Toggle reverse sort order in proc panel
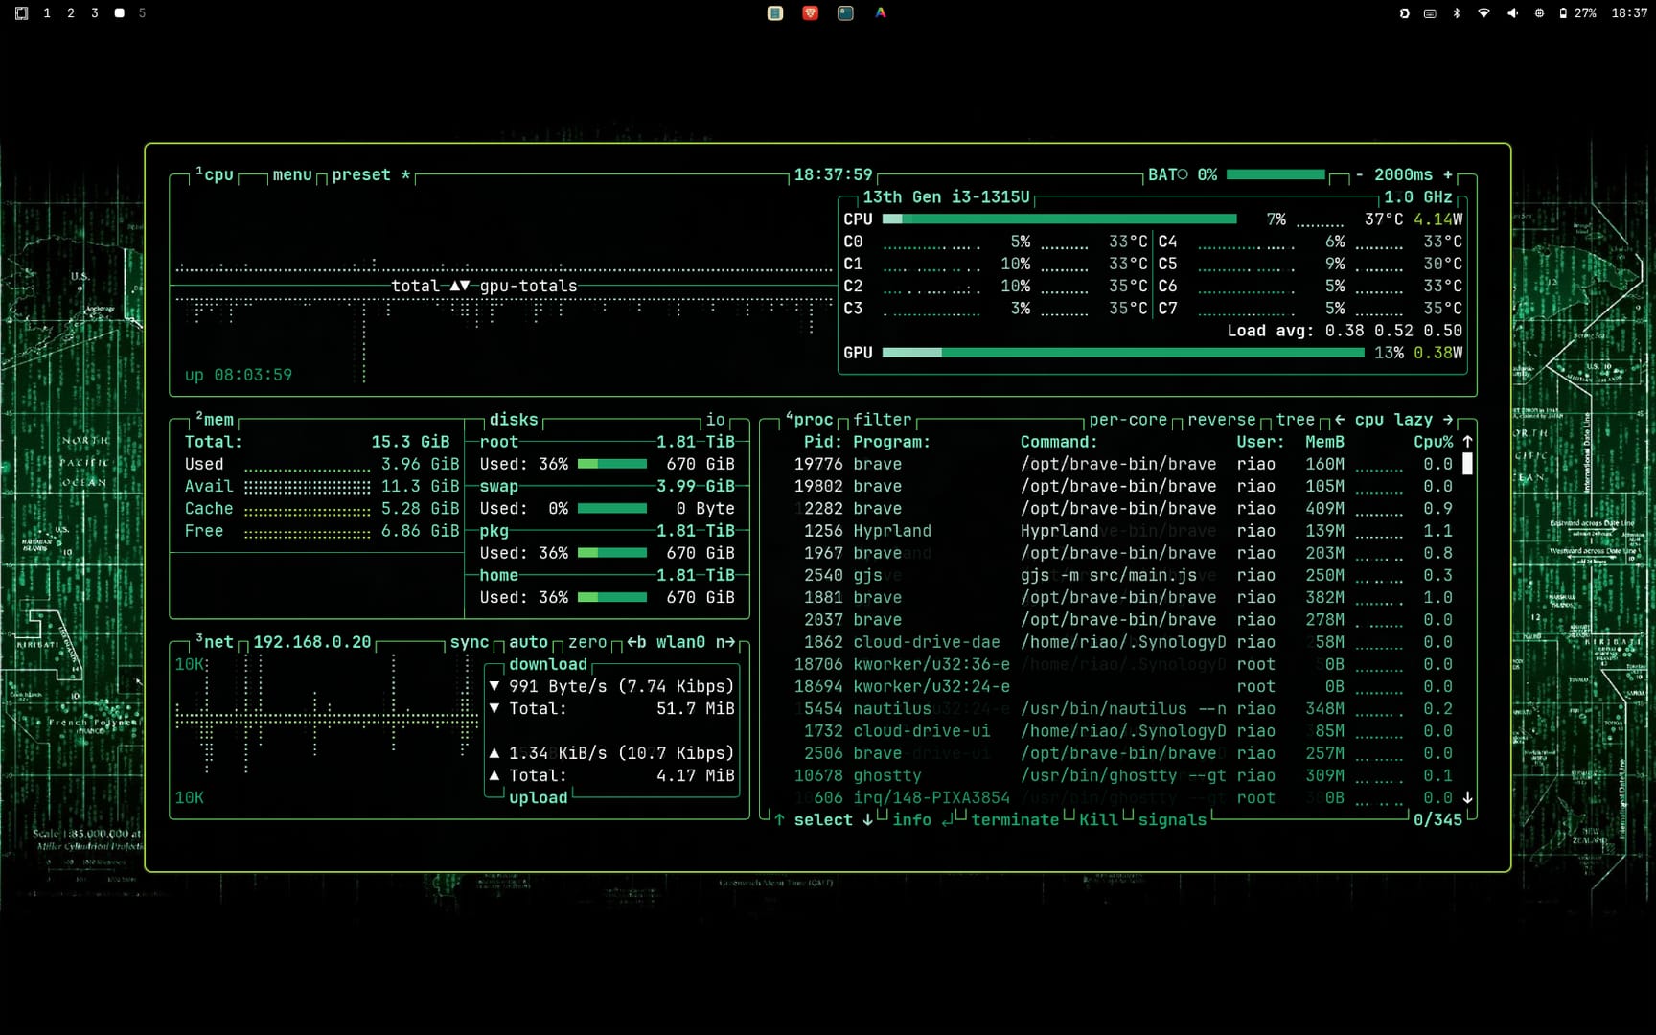The width and height of the screenshot is (1656, 1035). [1221, 420]
